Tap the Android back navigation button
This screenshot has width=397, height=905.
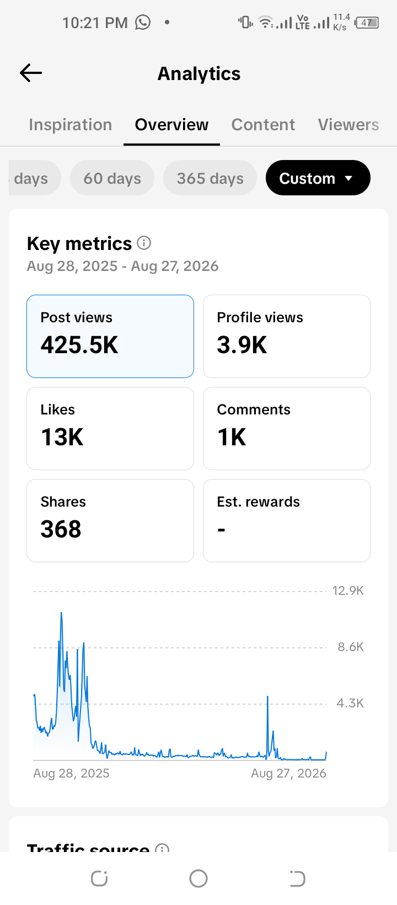pyautogui.click(x=297, y=879)
